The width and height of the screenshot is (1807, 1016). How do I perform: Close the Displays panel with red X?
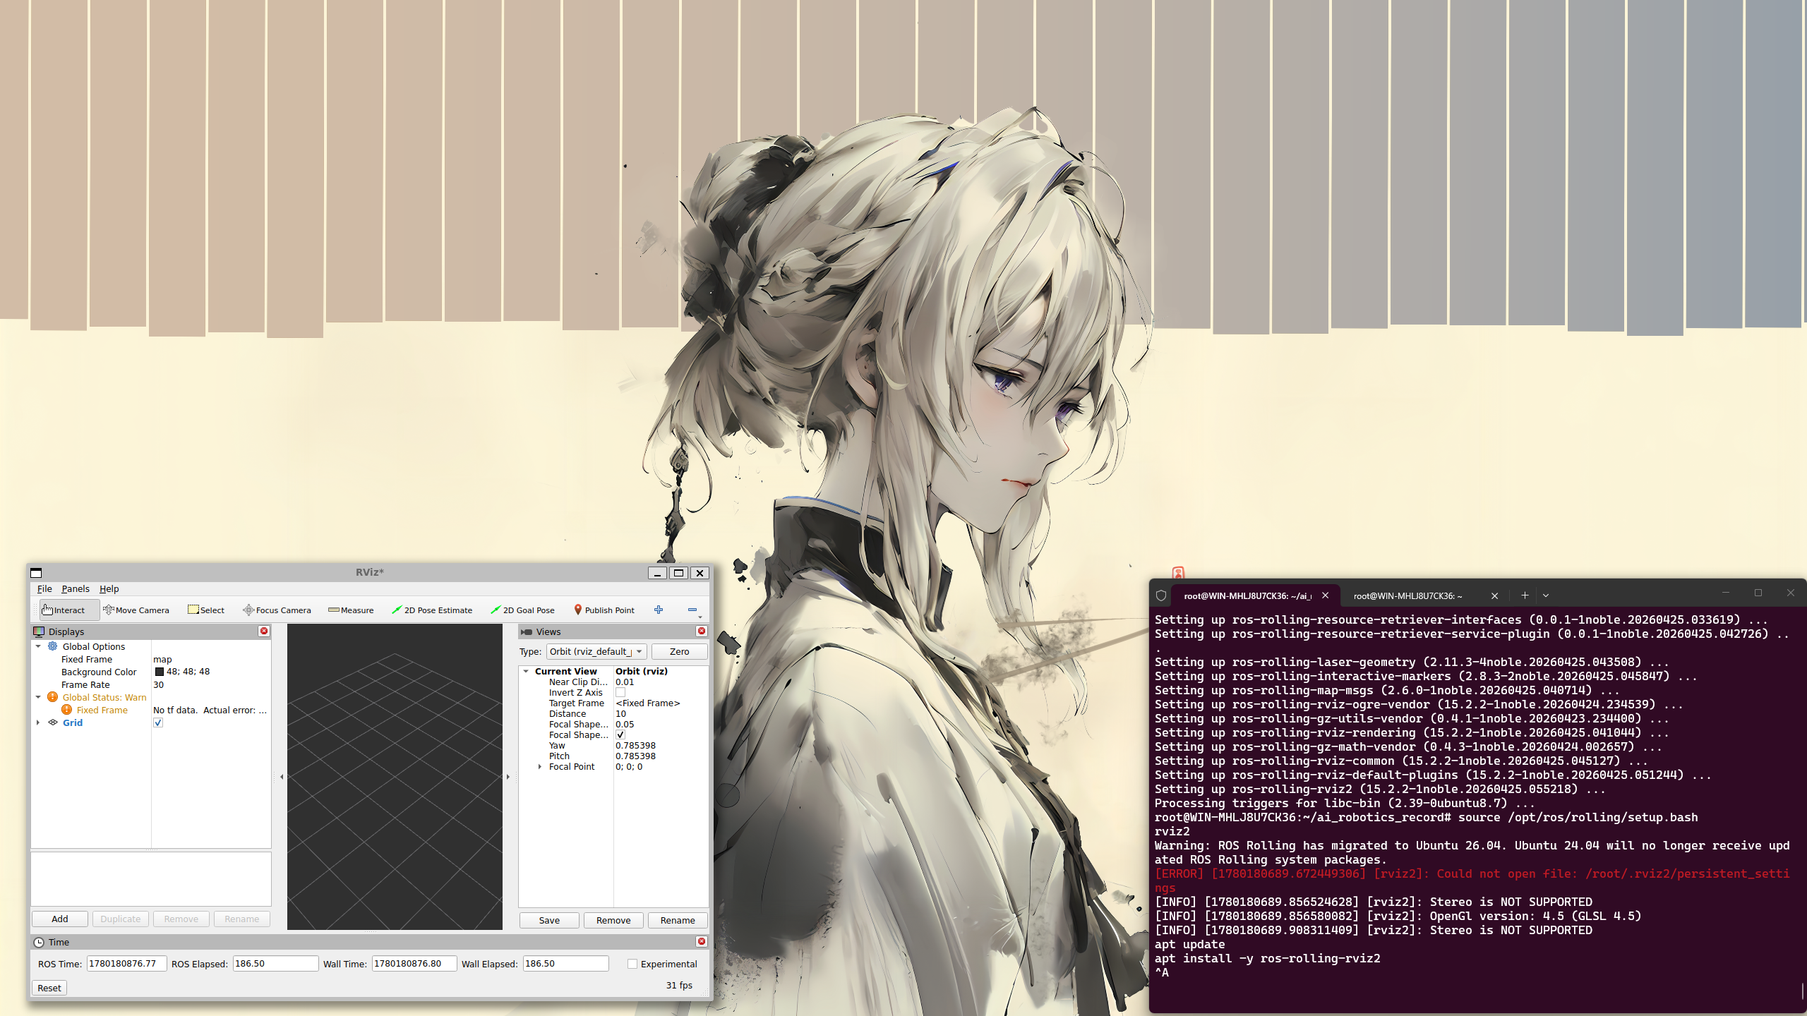pos(264,631)
